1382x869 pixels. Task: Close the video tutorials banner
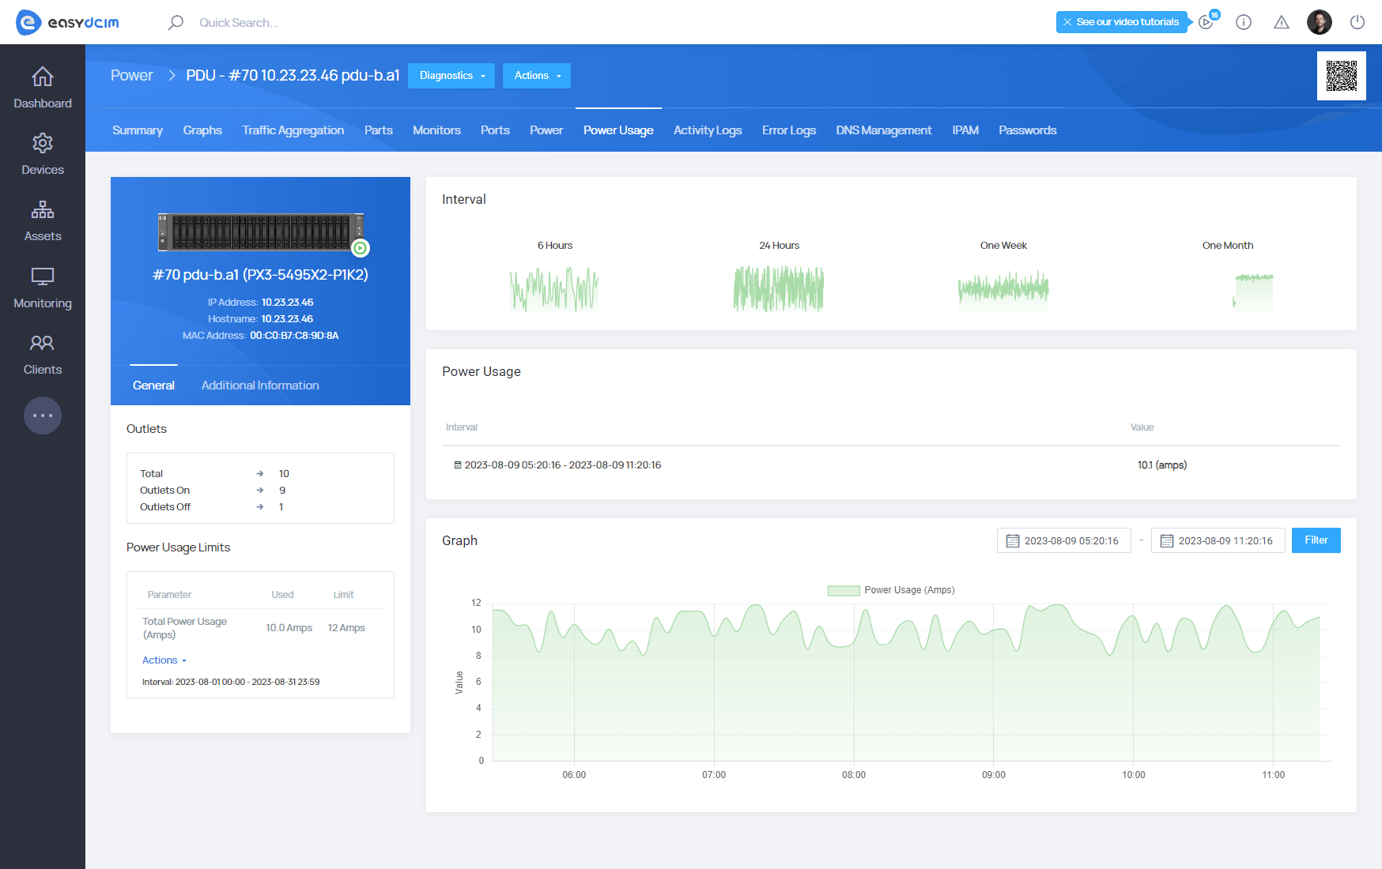[1067, 22]
